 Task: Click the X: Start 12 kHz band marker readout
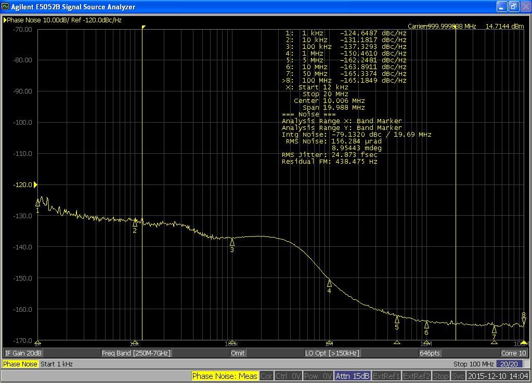[317, 87]
